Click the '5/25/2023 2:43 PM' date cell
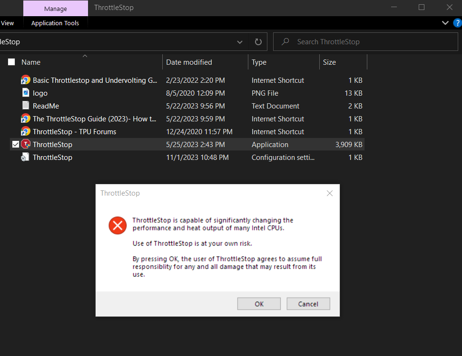Image resolution: width=462 pixels, height=356 pixels. pos(196,145)
